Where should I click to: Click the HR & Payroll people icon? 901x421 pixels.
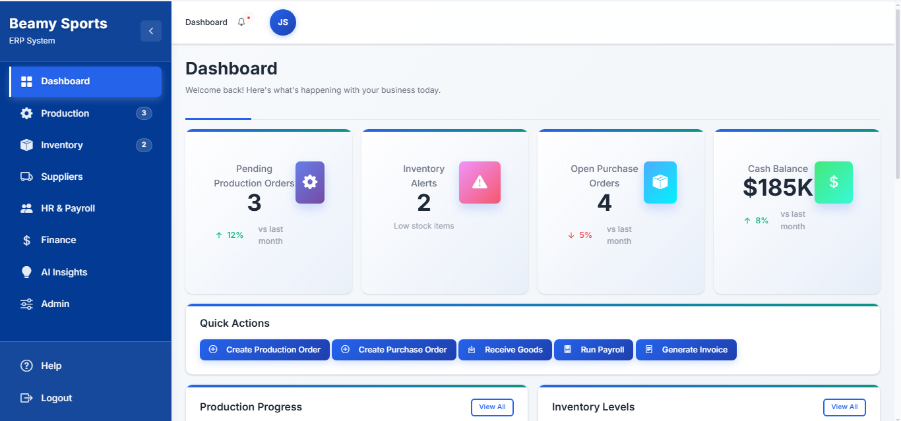pyautogui.click(x=26, y=208)
